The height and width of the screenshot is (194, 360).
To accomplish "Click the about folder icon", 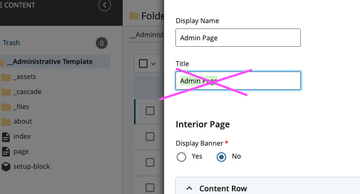I will pyautogui.click(x=6, y=122).
